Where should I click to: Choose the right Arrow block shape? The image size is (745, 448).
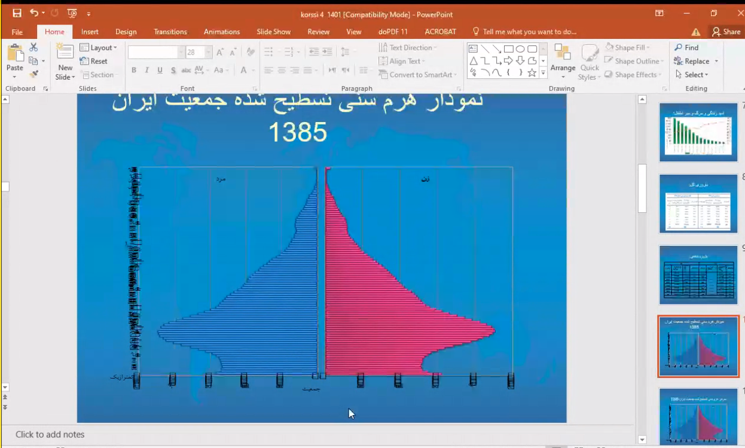click(x=508, y=61)
